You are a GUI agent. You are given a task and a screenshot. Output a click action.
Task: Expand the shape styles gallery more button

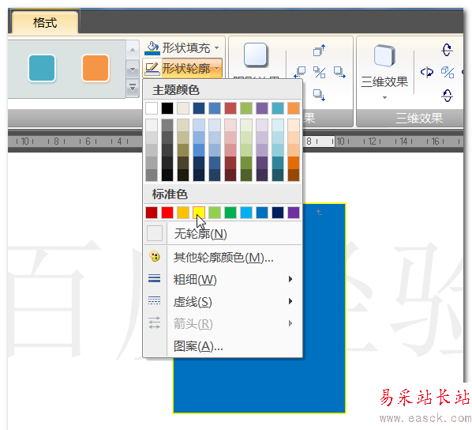tap(133, 89)
